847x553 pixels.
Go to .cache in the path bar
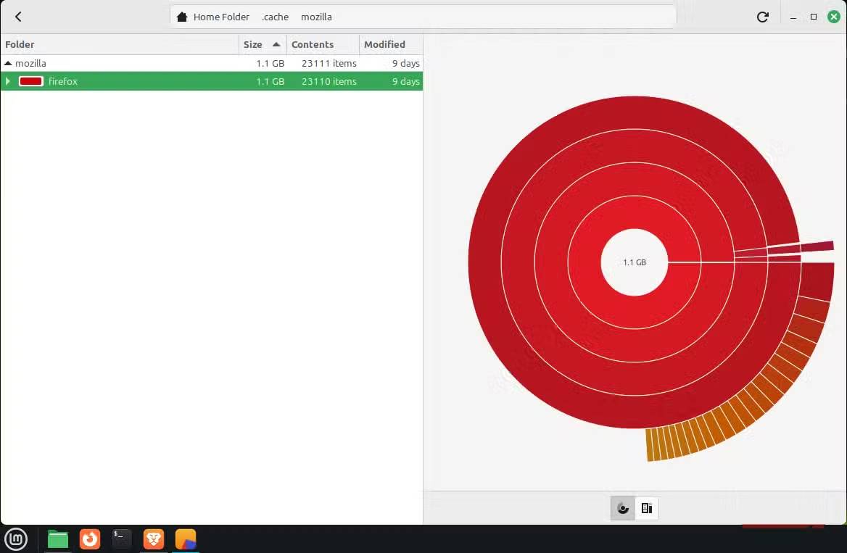275,17
